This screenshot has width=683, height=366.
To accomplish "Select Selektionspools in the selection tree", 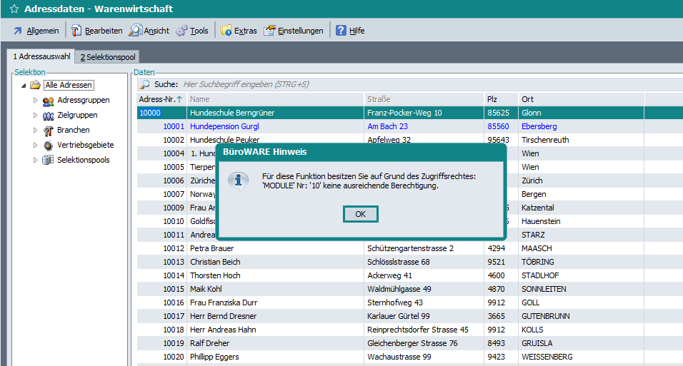I will pos(83,160).
